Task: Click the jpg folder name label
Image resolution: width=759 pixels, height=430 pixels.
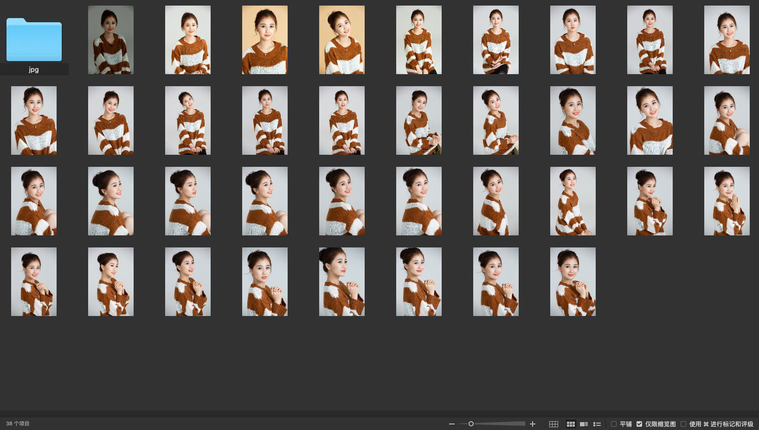Action: 34,70
